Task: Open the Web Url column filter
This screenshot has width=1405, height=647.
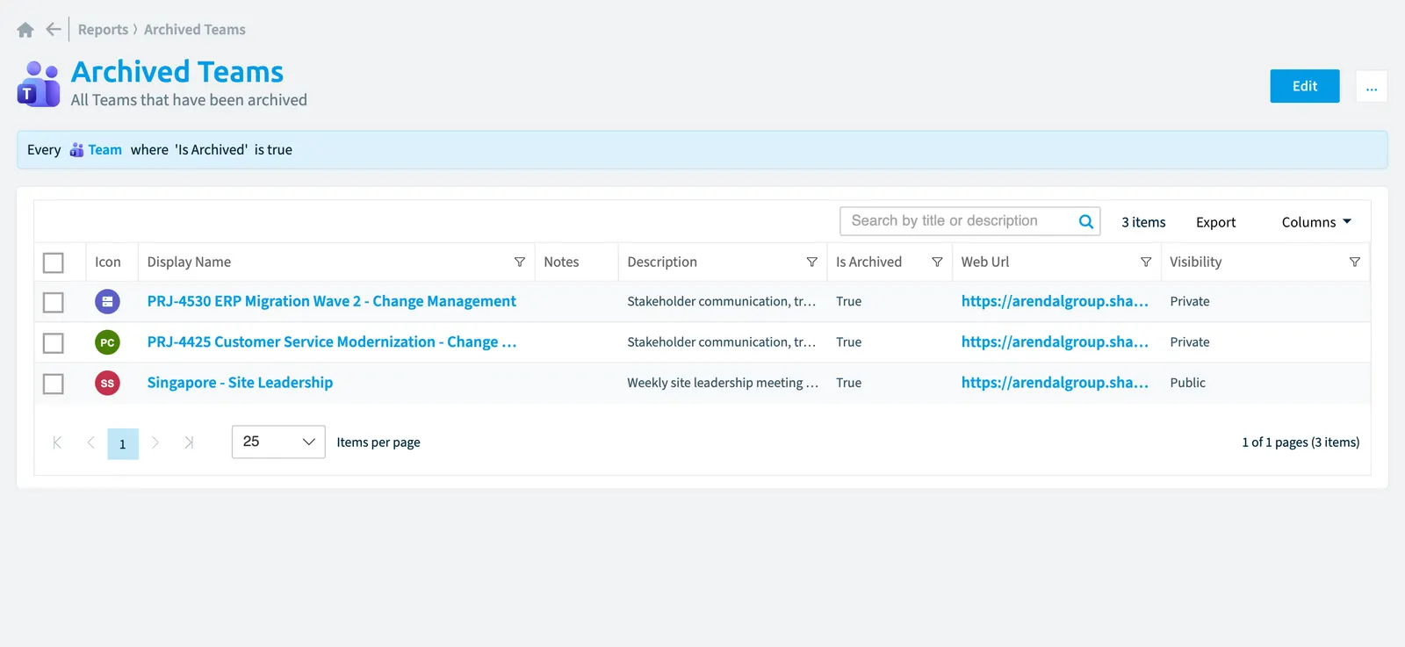Action: point(1146,262)
